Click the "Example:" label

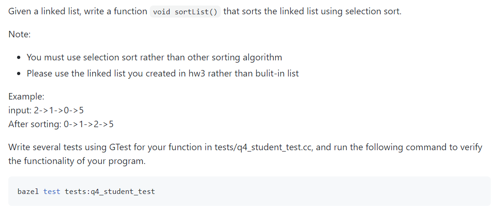[x=26, y=96]
